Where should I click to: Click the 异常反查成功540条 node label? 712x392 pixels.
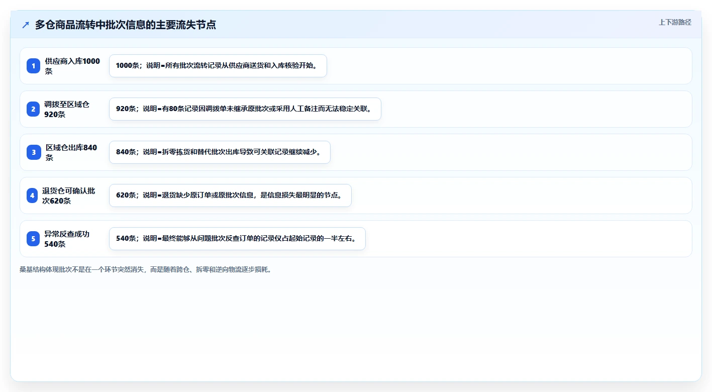[x=67, y=239]
